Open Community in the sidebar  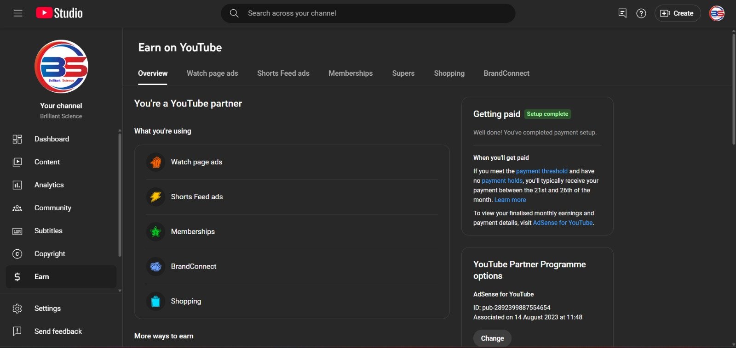61,208
